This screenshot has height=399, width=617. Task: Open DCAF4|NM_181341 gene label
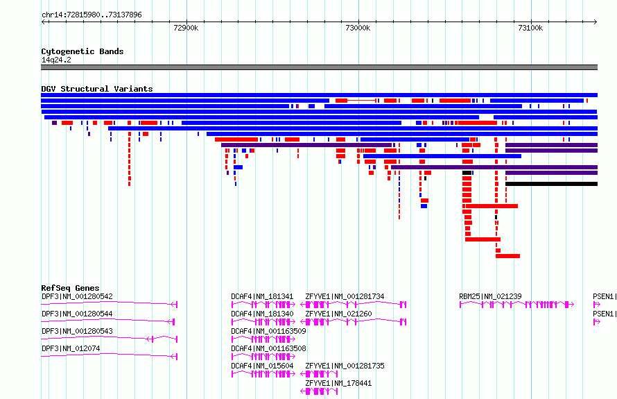tap(262, 296)
